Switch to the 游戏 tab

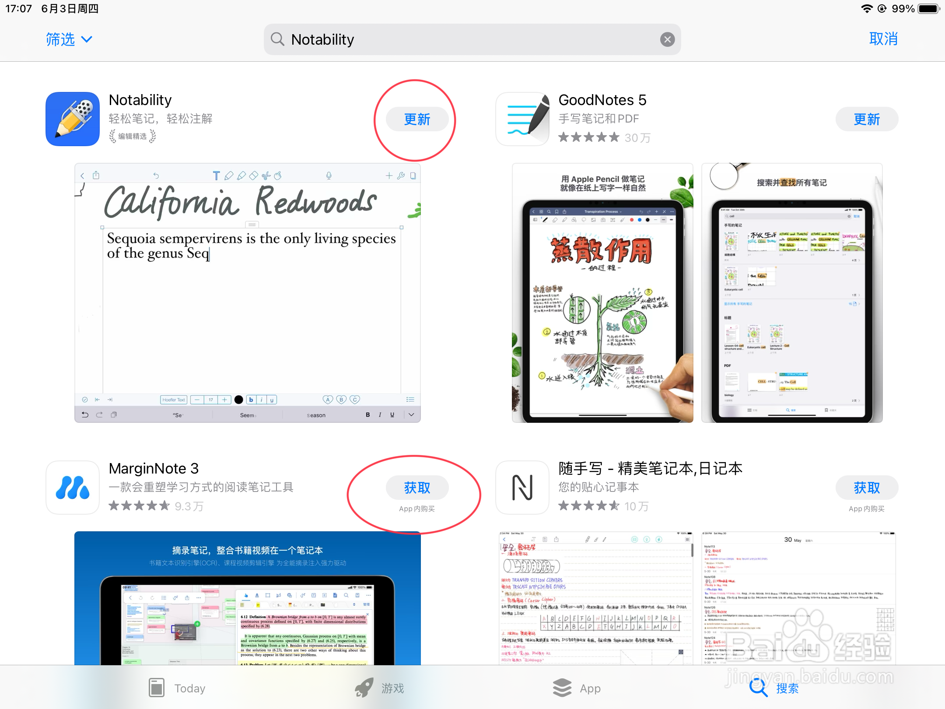(x=379, y=688)
